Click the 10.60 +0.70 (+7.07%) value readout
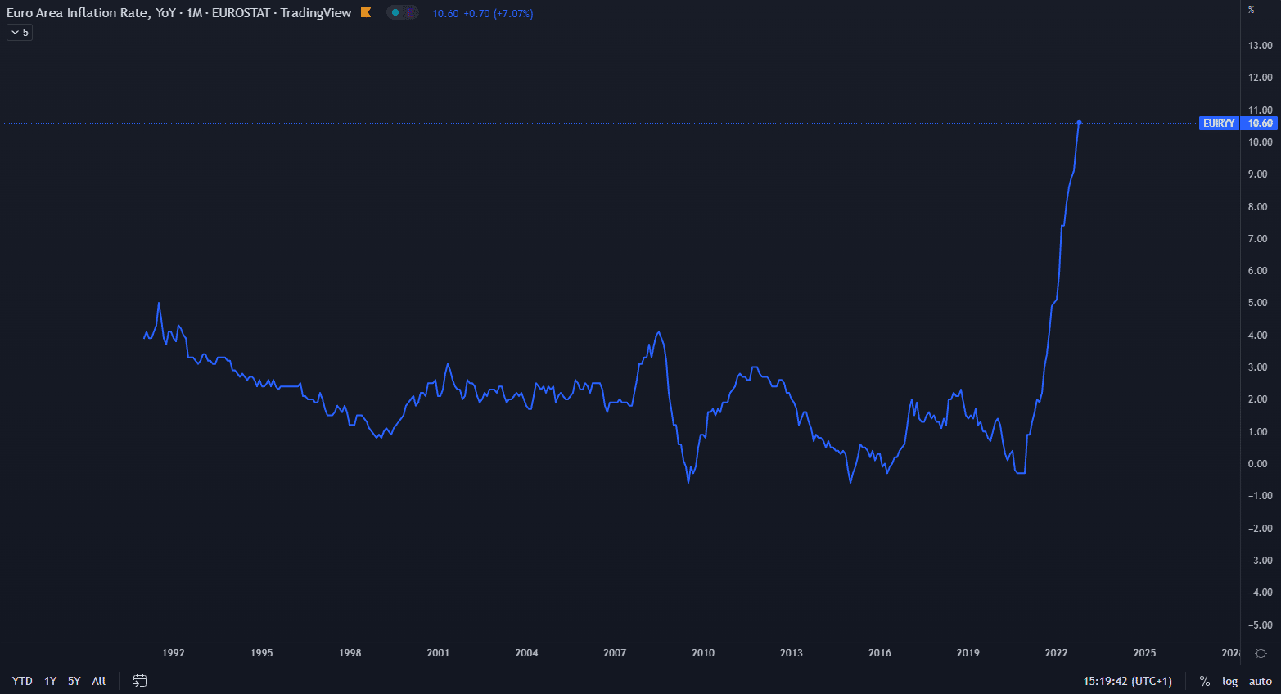Image resolution: width=1281 pixels, height=694 pixels. pos(482,14)
